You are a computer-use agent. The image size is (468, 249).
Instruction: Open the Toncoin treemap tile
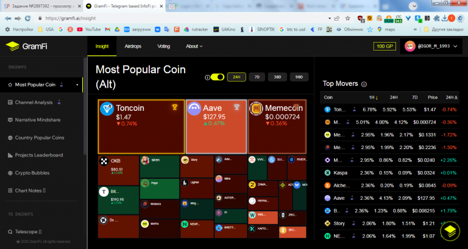click(141, 127)
